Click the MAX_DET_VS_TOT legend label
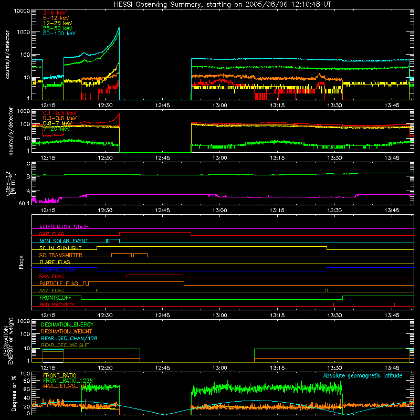This screenshot has height=420, width=420. pos(65,386)
